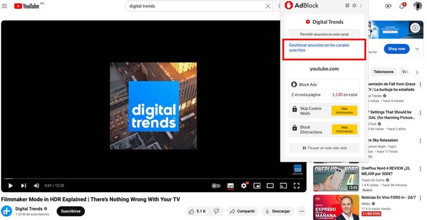Screen dimensions: 427x220
Task: Click Pausar en este sitio web
Action: click(324, 148)
